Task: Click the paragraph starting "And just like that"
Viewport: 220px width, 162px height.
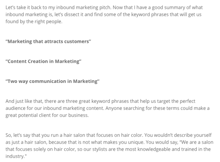Action: [106, 108]
